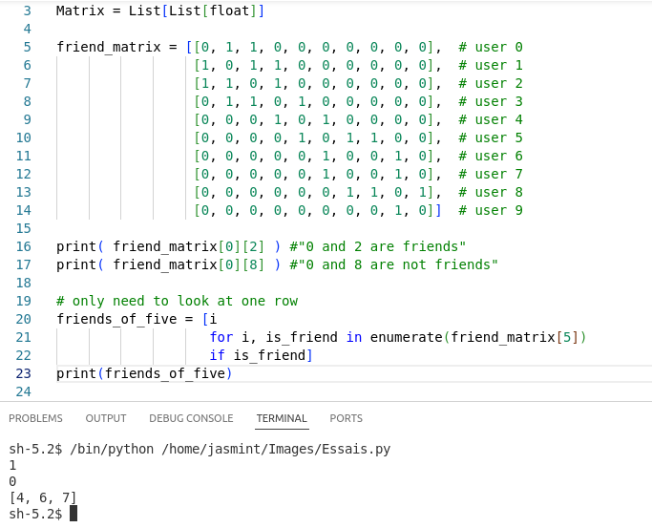Place cursor on empty line 24

coord(191,391)
